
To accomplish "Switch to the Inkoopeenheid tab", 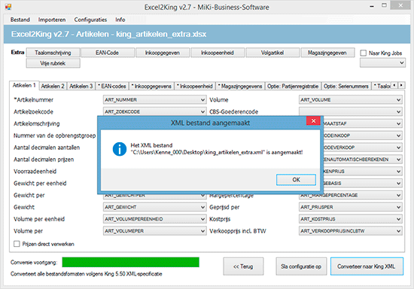I will point(195,86).
